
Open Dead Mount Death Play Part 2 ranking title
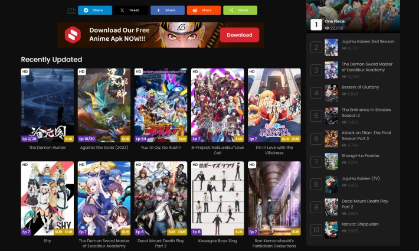tap(365, 204)
